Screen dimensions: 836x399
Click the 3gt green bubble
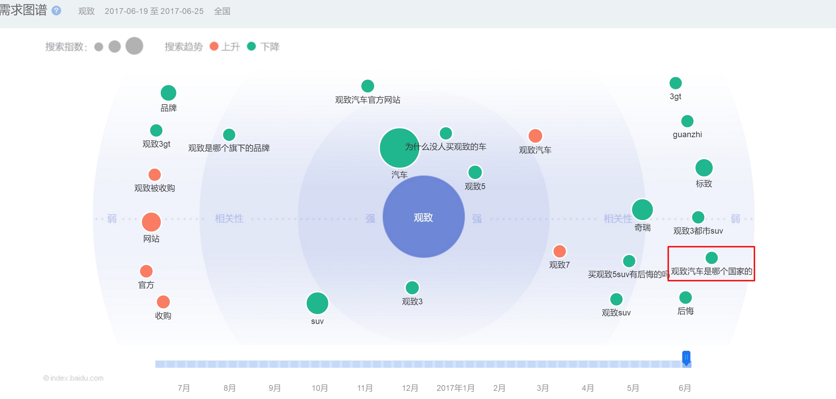(676, 83)
